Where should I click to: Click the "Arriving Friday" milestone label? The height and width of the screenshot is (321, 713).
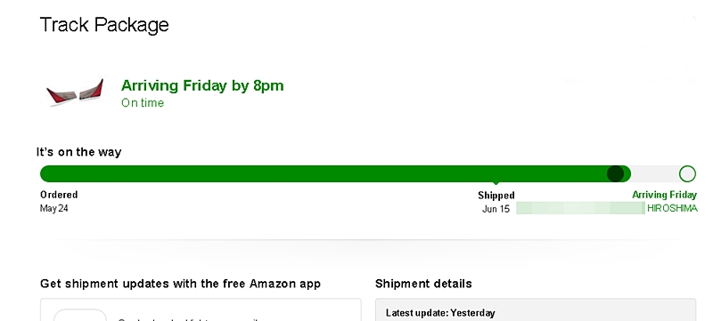(664, 195)
